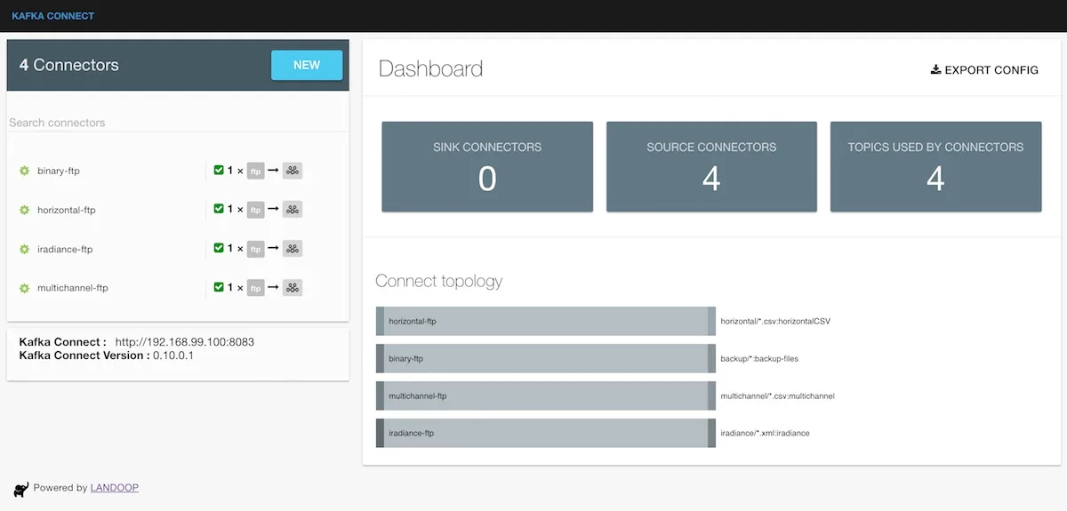Click the ftp badge in binary-ftp row
The width and height of the screenshot is (1067, 511).
coord(256,171)
